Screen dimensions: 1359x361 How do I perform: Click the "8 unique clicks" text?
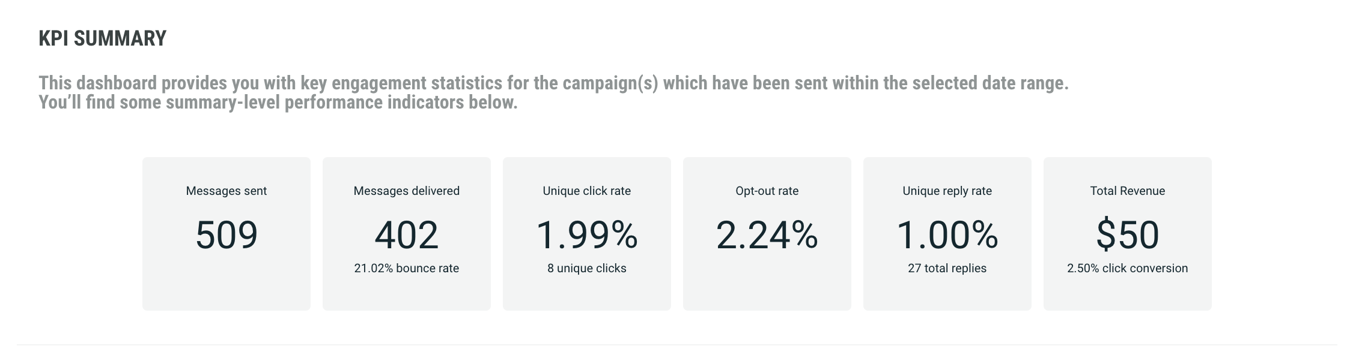(x=586, y=268)
